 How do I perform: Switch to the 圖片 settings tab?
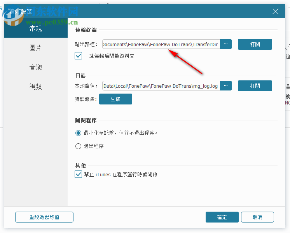pyautogui.click(x=36, y=48)
